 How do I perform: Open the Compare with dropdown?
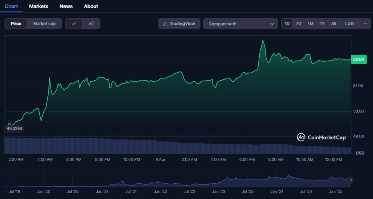[240, 24]
